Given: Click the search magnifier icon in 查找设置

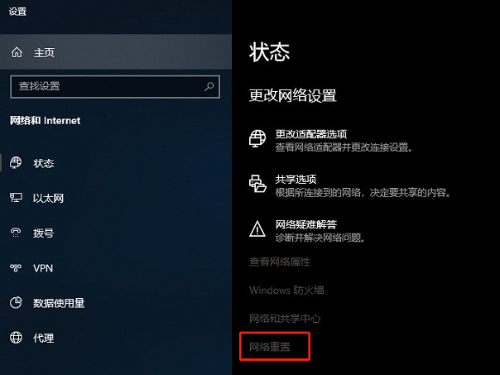Looking at the screenshot, I should pos(209,86).
